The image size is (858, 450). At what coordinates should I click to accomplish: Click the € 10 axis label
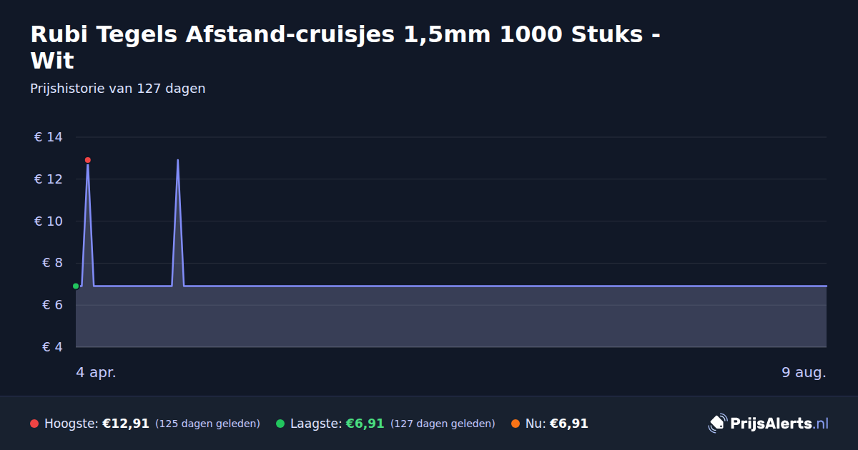[x=49, y=221]
